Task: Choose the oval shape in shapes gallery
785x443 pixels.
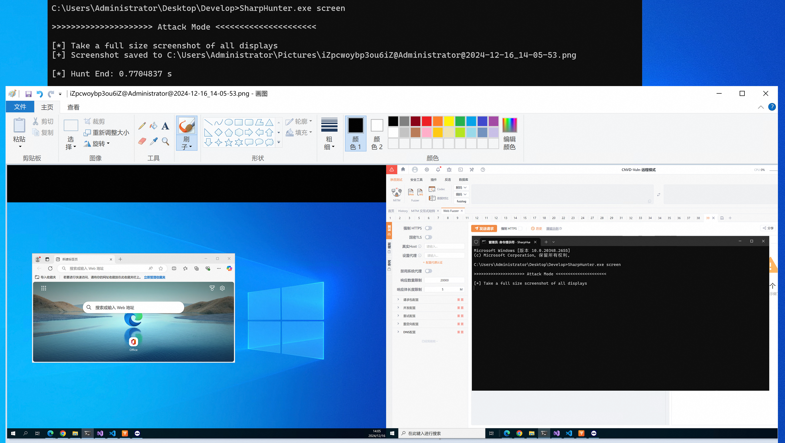Action: (x=229, y=123)
